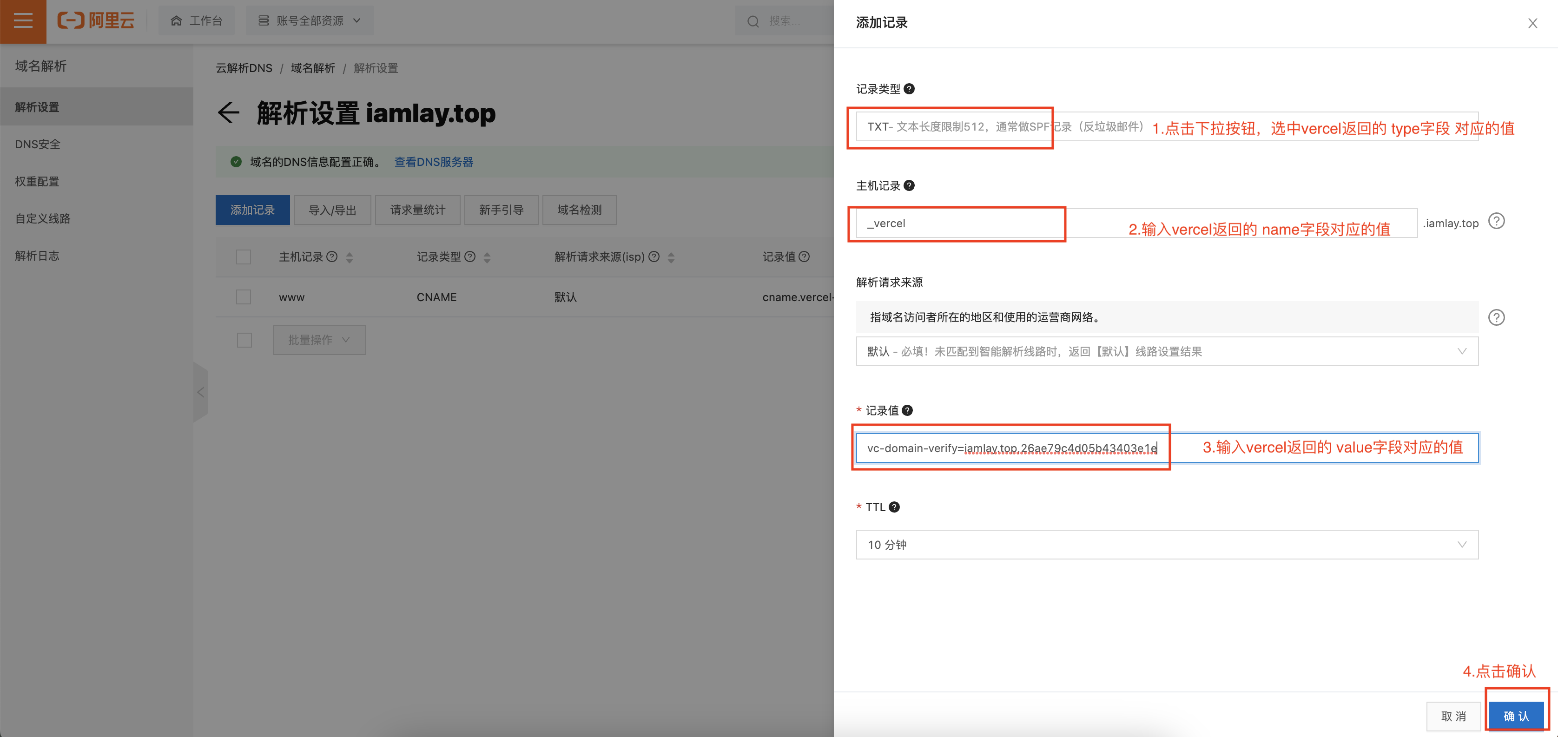Viewport: 1558px width, 737px height.
Task: Focus the 记录值 input with vc-domain-verify
Action: pyautogui.click(x=1167, y=448)
